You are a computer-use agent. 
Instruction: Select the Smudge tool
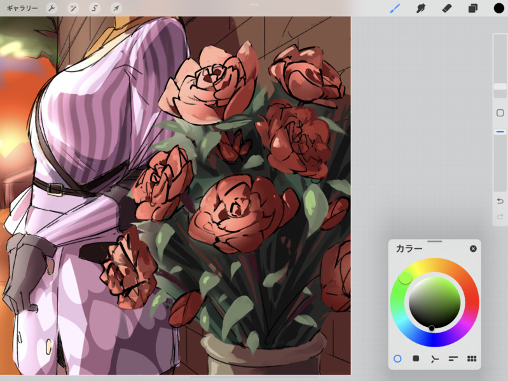click(420, 8)
